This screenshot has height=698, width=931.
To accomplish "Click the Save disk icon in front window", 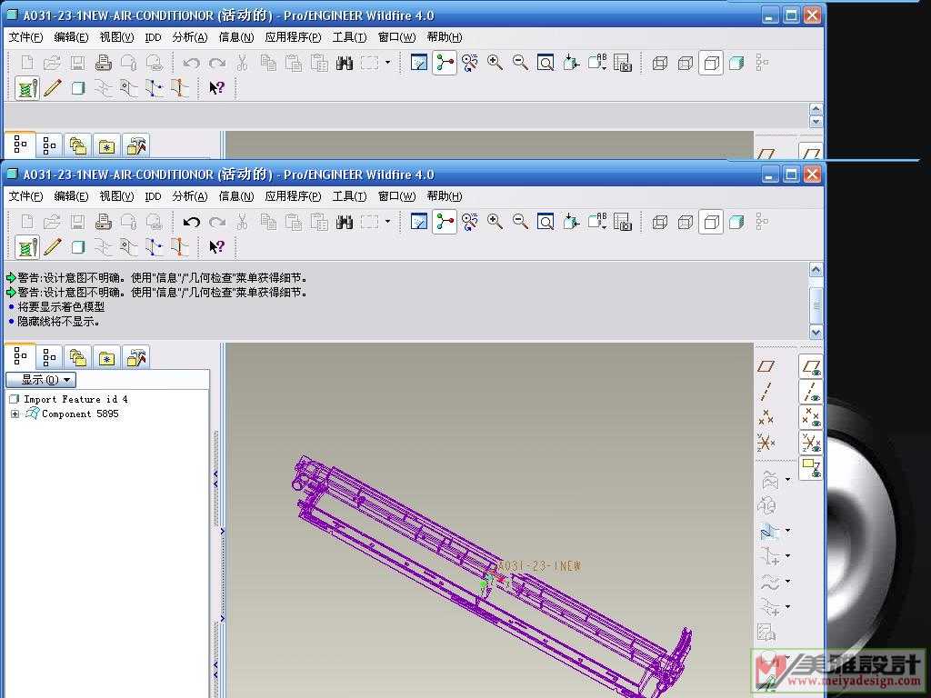I will (77, 222).
